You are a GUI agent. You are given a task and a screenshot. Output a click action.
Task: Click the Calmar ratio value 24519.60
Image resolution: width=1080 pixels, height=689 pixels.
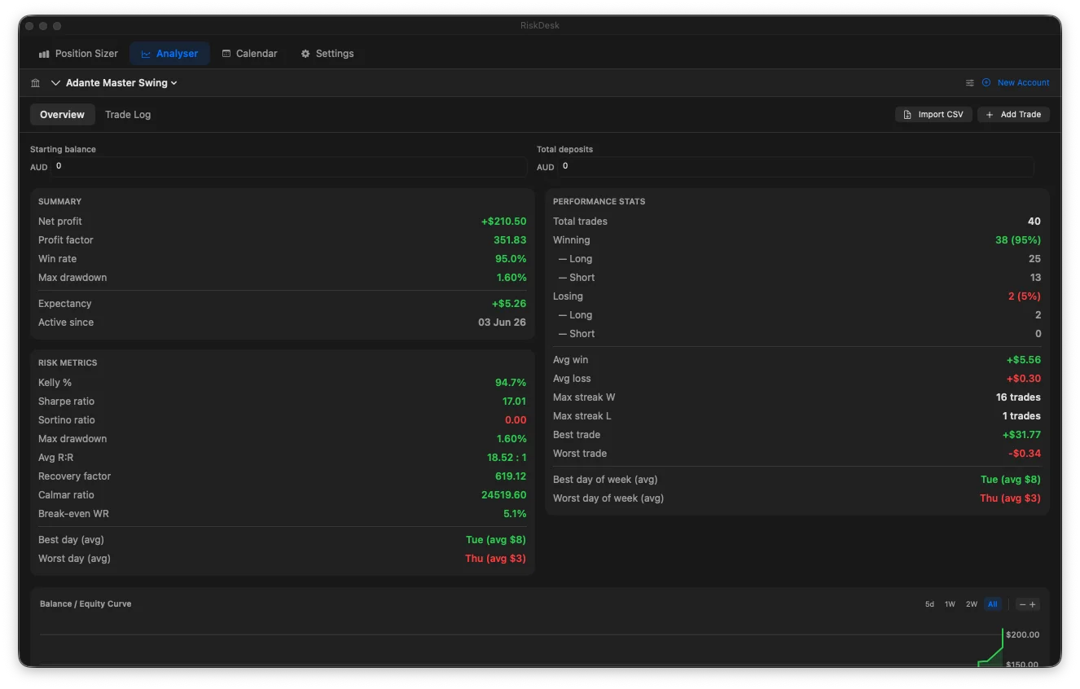(503, 495)
